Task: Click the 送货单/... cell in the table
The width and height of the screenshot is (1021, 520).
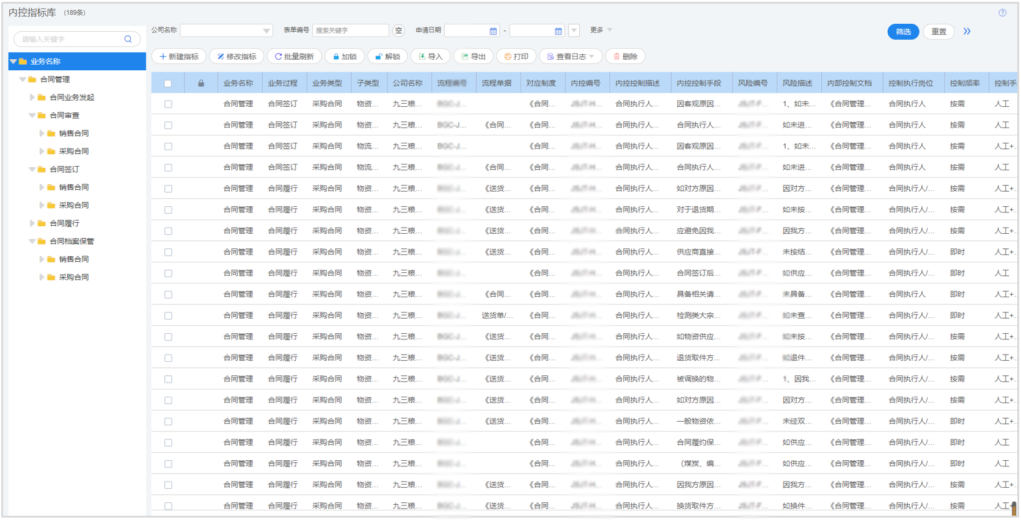Action: coord(497,316)
